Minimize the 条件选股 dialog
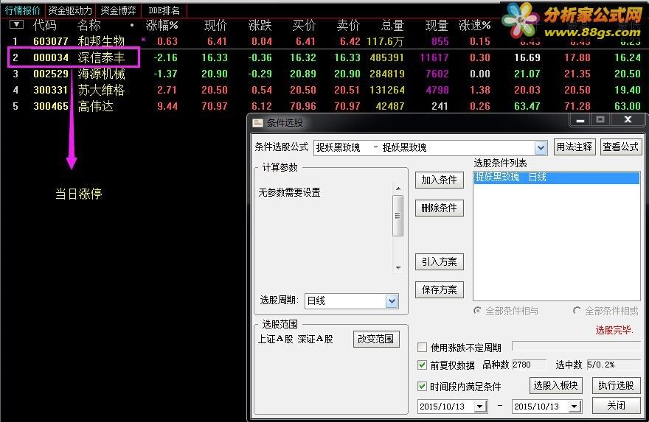 (580, 120)
